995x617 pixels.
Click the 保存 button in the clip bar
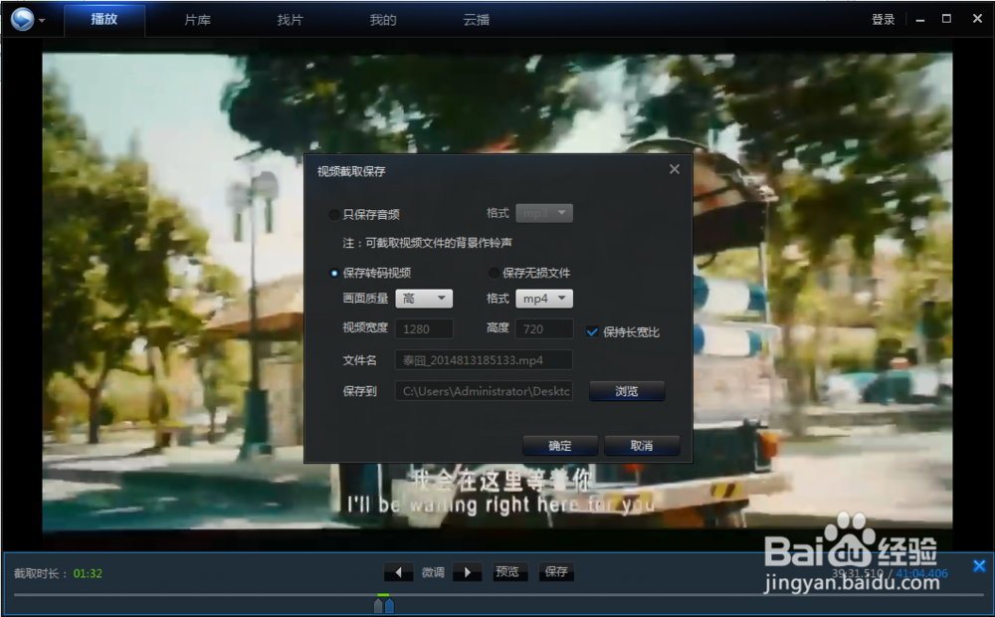coord(556,572)
